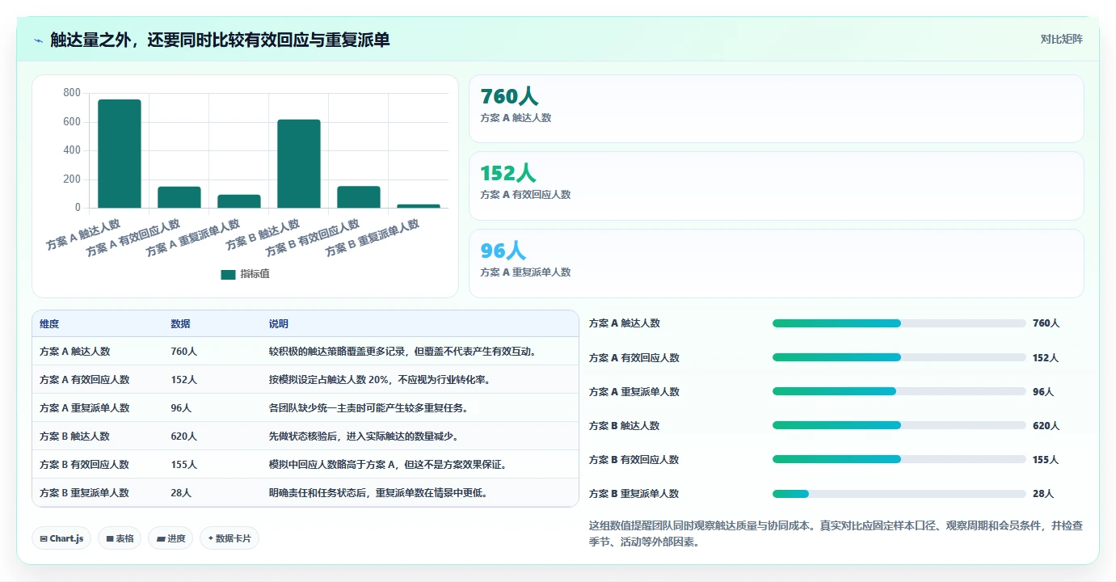Click the 152人 stat card value
This screenshot has width=1116, height=582.
tap(508, 174)
